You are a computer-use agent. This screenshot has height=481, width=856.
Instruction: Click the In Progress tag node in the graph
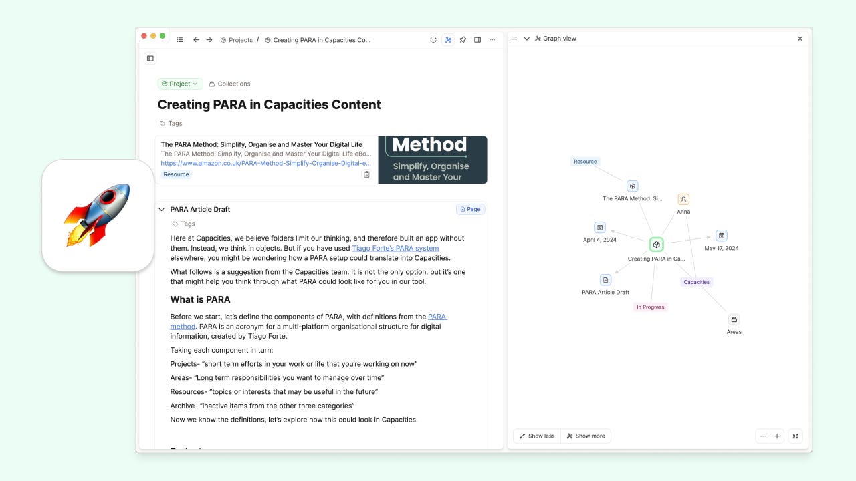click(x=650, y=307)
